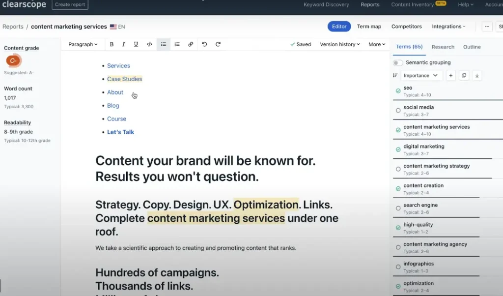Click the clearscope logo
The height and width of the screenshot is (296, 503).
[x=24, y=4]
